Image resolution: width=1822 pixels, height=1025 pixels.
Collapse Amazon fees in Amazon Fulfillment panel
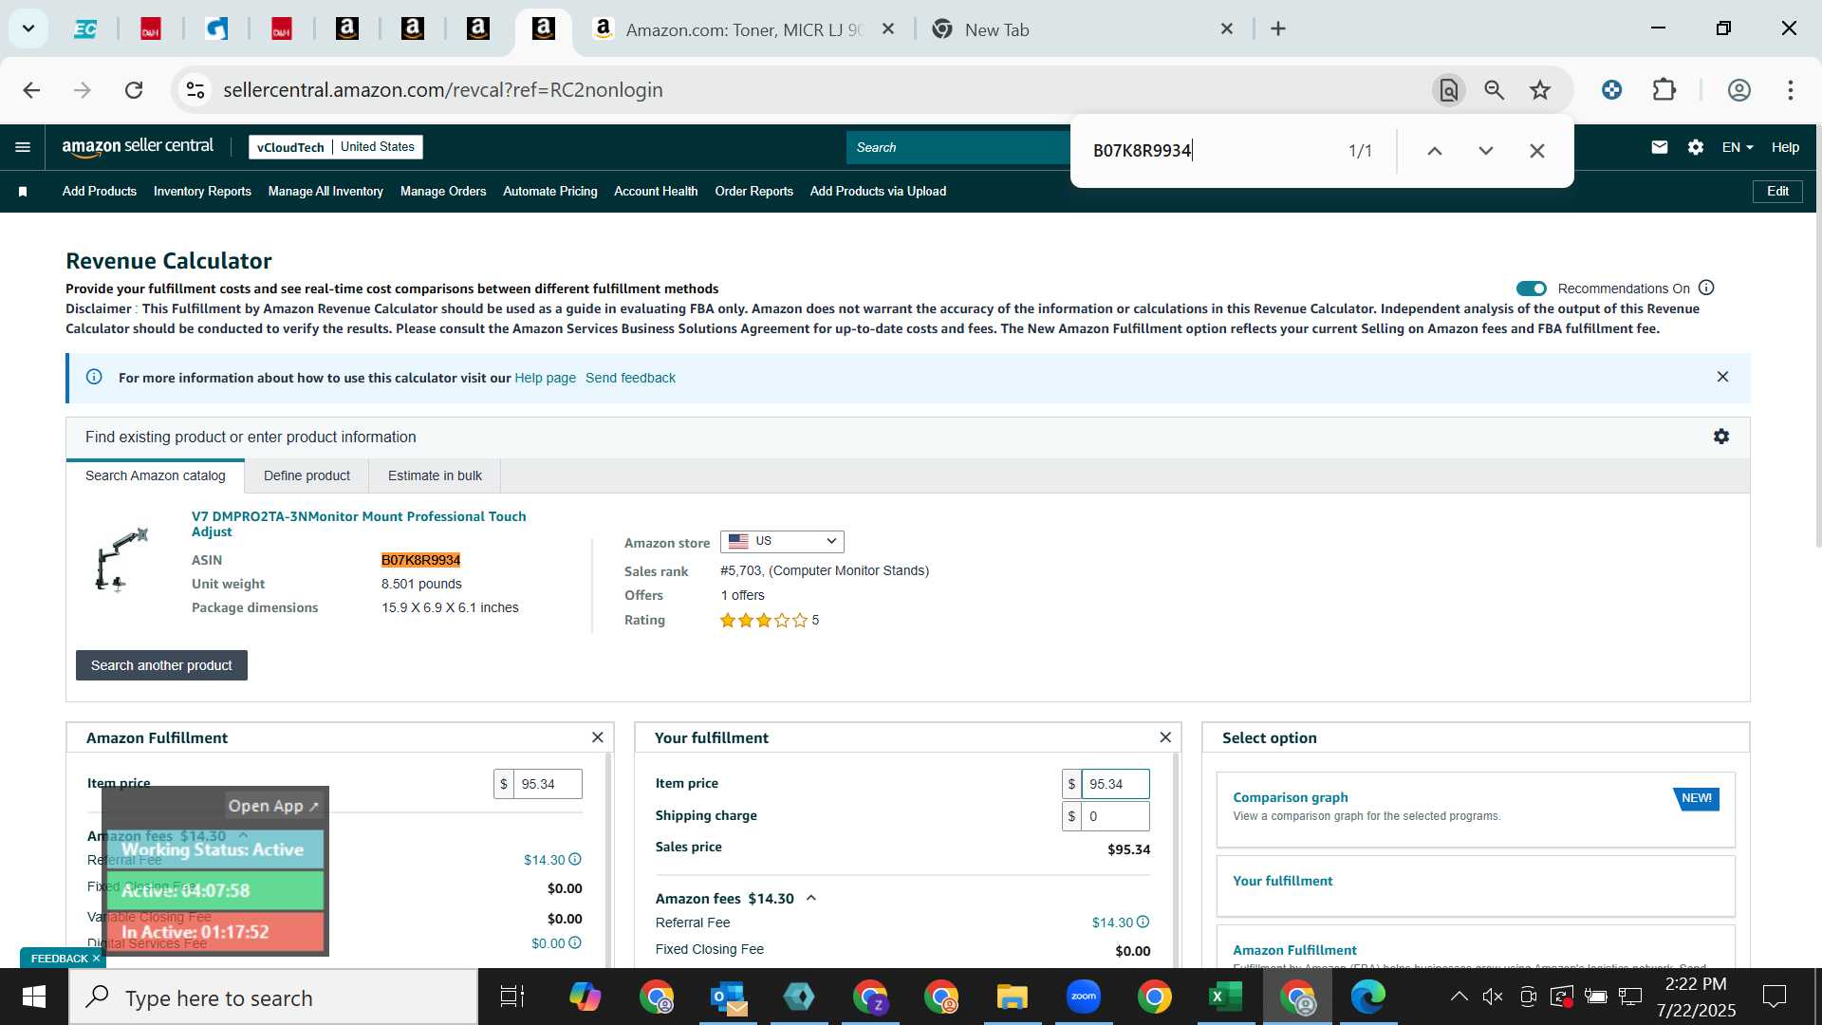243,835
